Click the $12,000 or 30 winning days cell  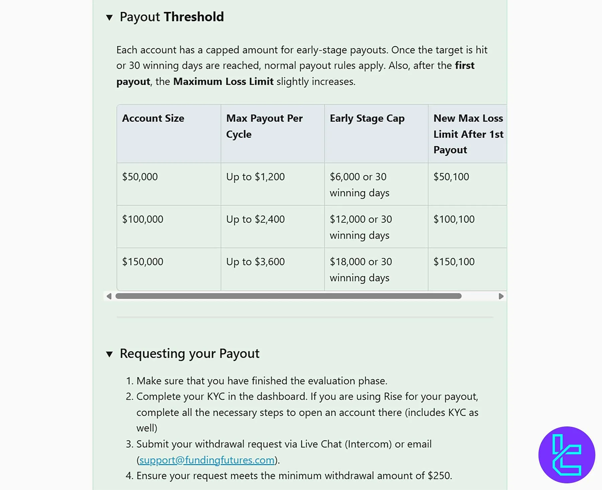(361, 227)
